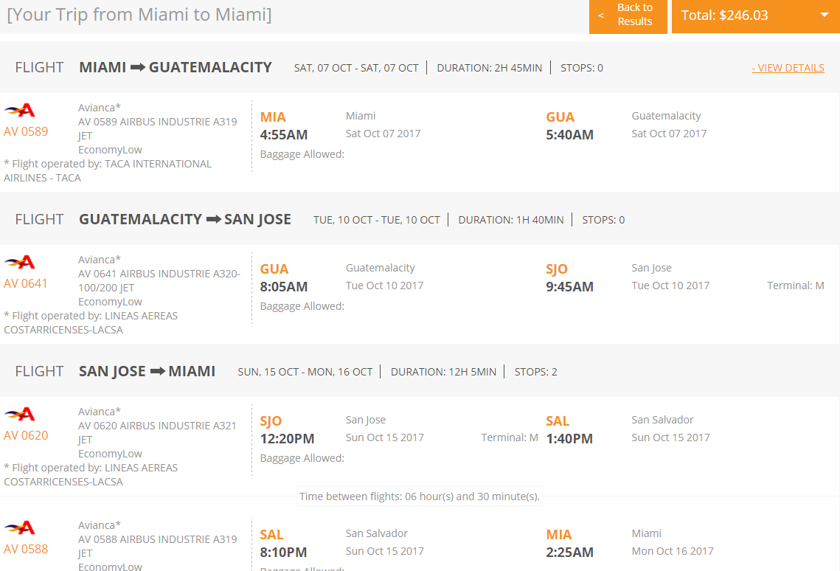Click the SJO departure time 12:20PM
Image resolution: width=840 pixels, height=571 pixels.
[x=287, y=439]
